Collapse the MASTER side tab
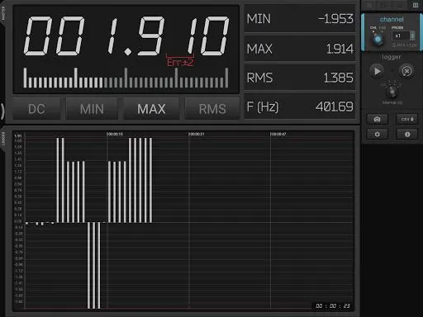Screen dimensions: 423x317 coord(3,13)
